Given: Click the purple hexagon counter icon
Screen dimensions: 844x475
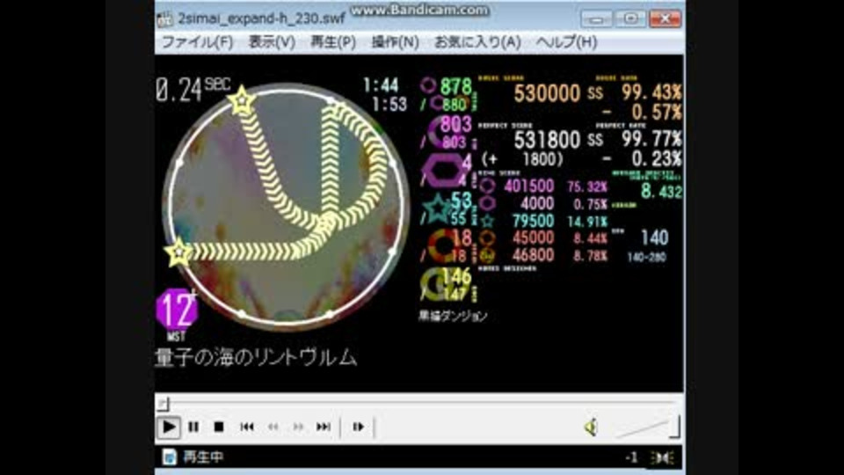Looking at the screenshot, I should click(443, 171).
